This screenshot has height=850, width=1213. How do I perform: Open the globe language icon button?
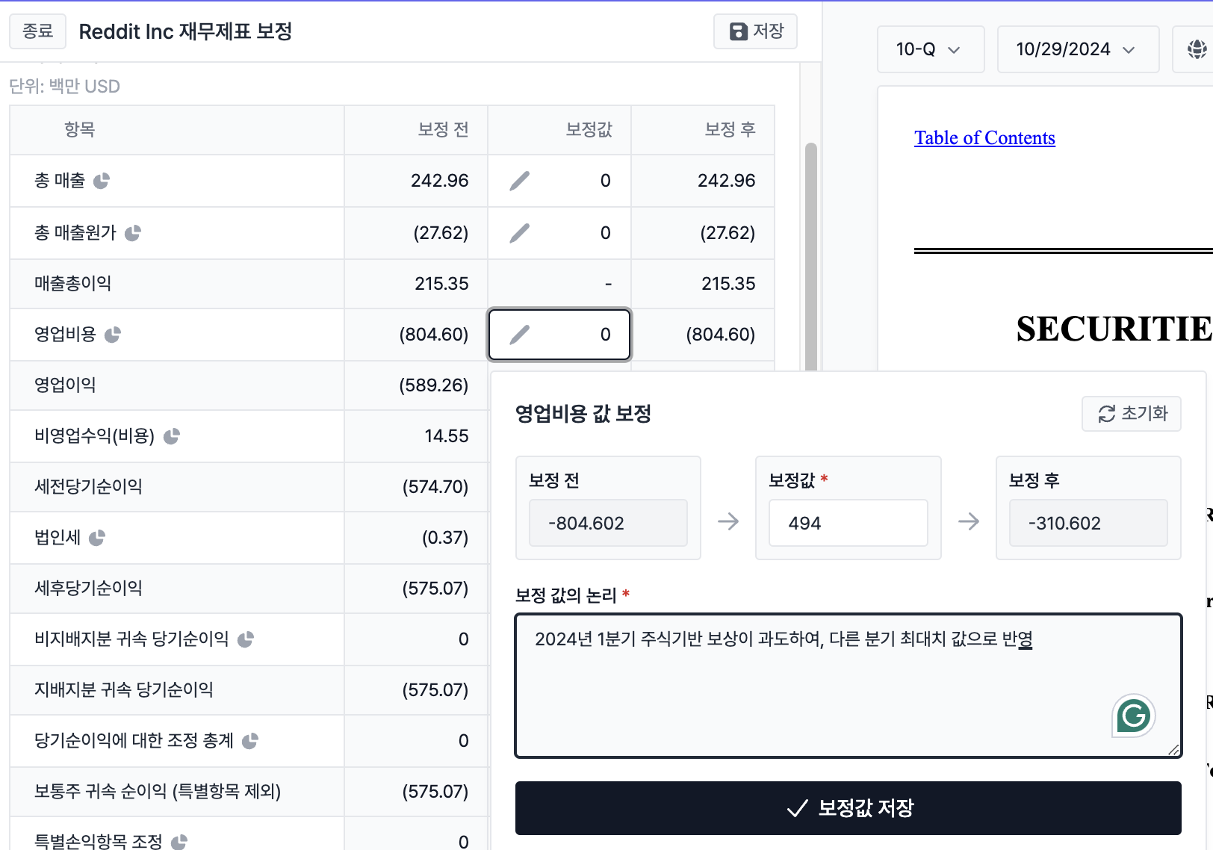point(1197,49)
